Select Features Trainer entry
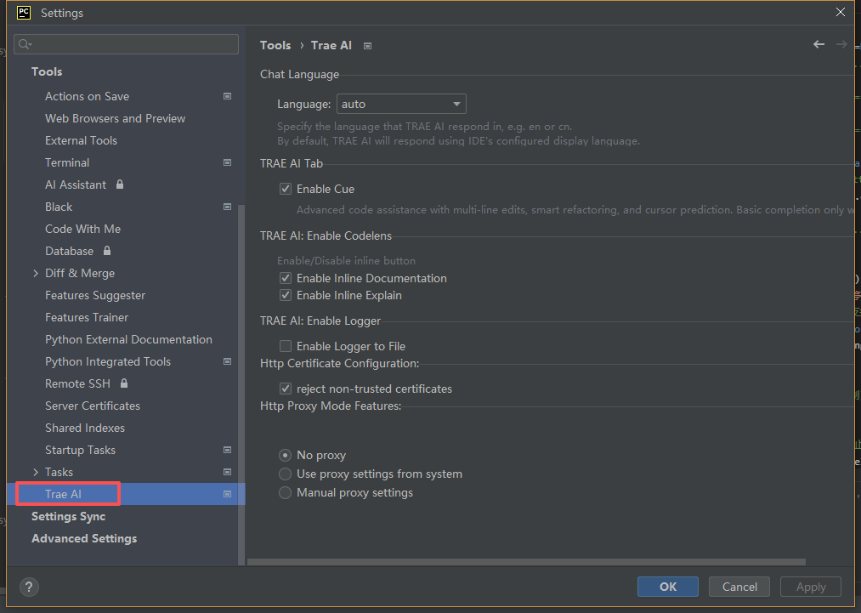861x613 pixels. [x=87, y=317]
